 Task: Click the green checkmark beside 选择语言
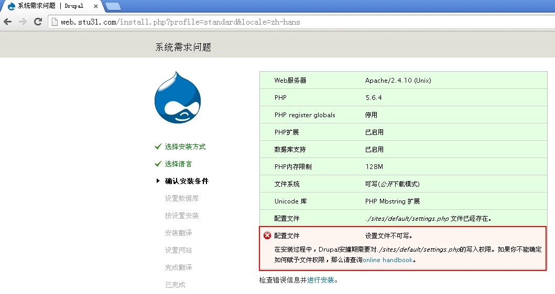pyautogui.click(x=158, y=164)
